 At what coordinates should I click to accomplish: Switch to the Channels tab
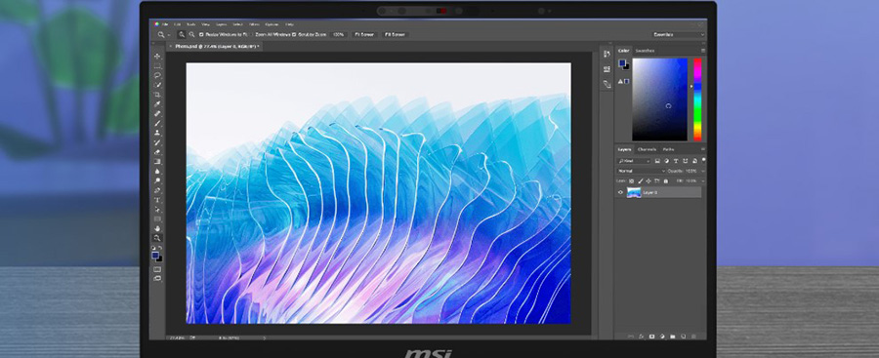tap(647, 149)
